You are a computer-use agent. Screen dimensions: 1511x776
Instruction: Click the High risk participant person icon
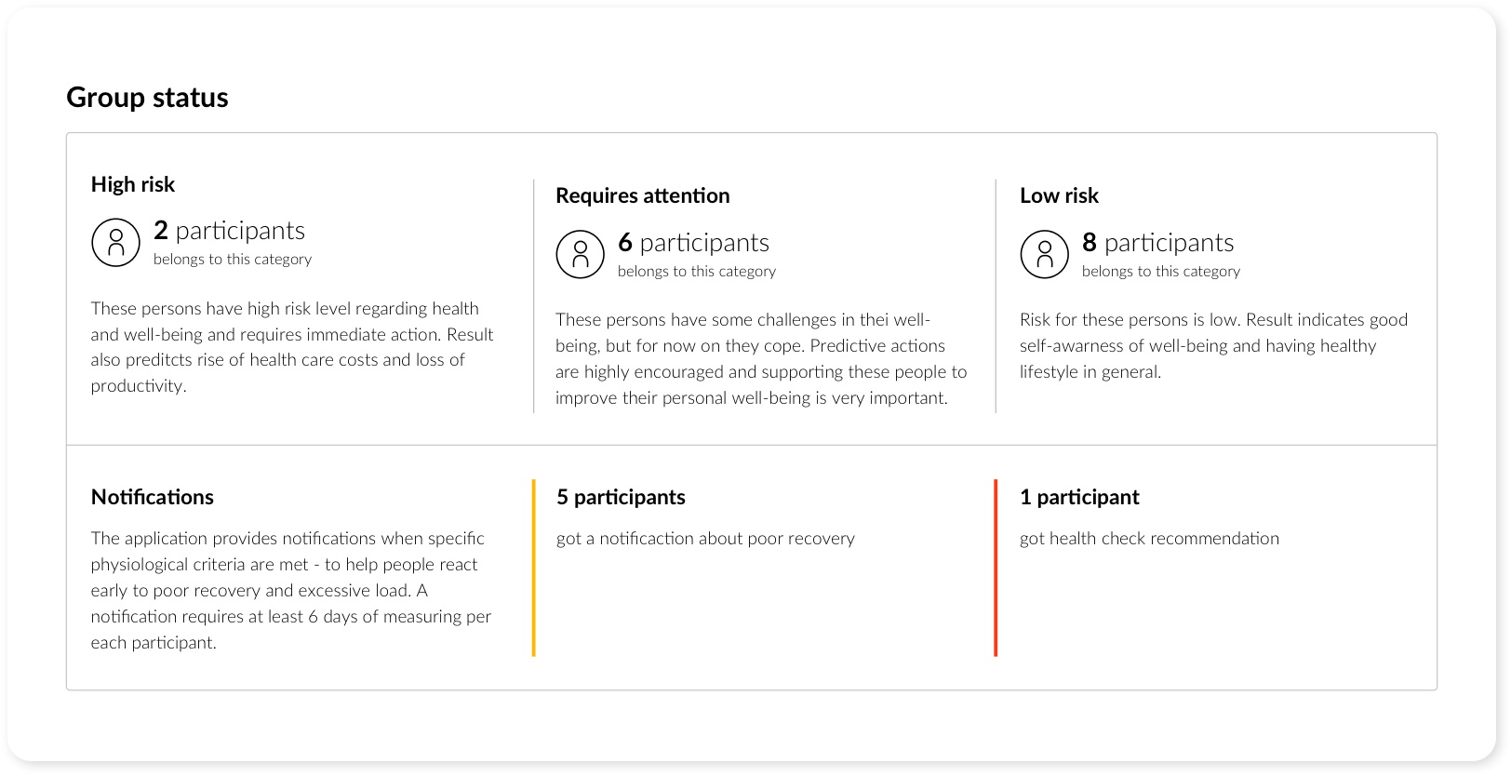point(115,243)
